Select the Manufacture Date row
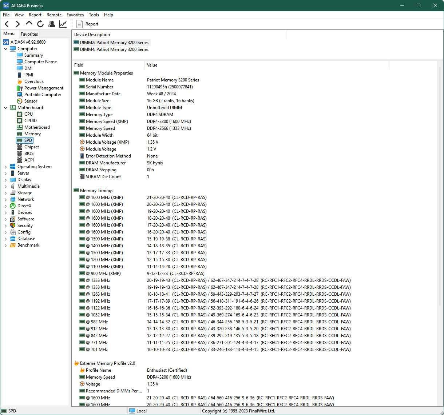This screenshot has height=415, width=444. click(x=230, y=94)
